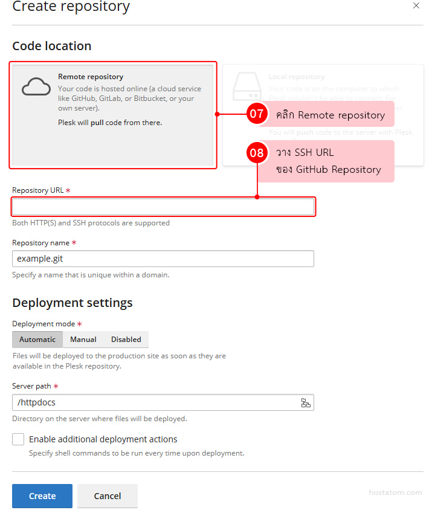Select the Remote repository card
Viewport: 435px width, 513px height.
coord(113,115)
